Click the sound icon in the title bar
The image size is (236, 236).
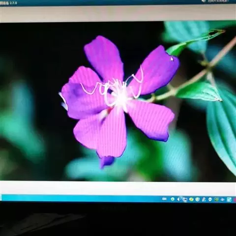point(204,1)
